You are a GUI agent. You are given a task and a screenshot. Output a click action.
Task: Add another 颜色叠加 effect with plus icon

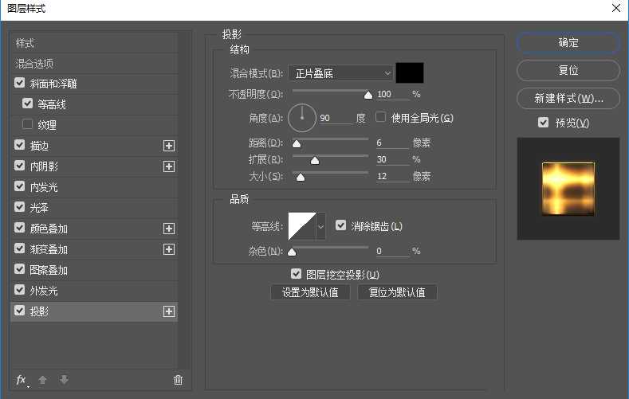169,229
